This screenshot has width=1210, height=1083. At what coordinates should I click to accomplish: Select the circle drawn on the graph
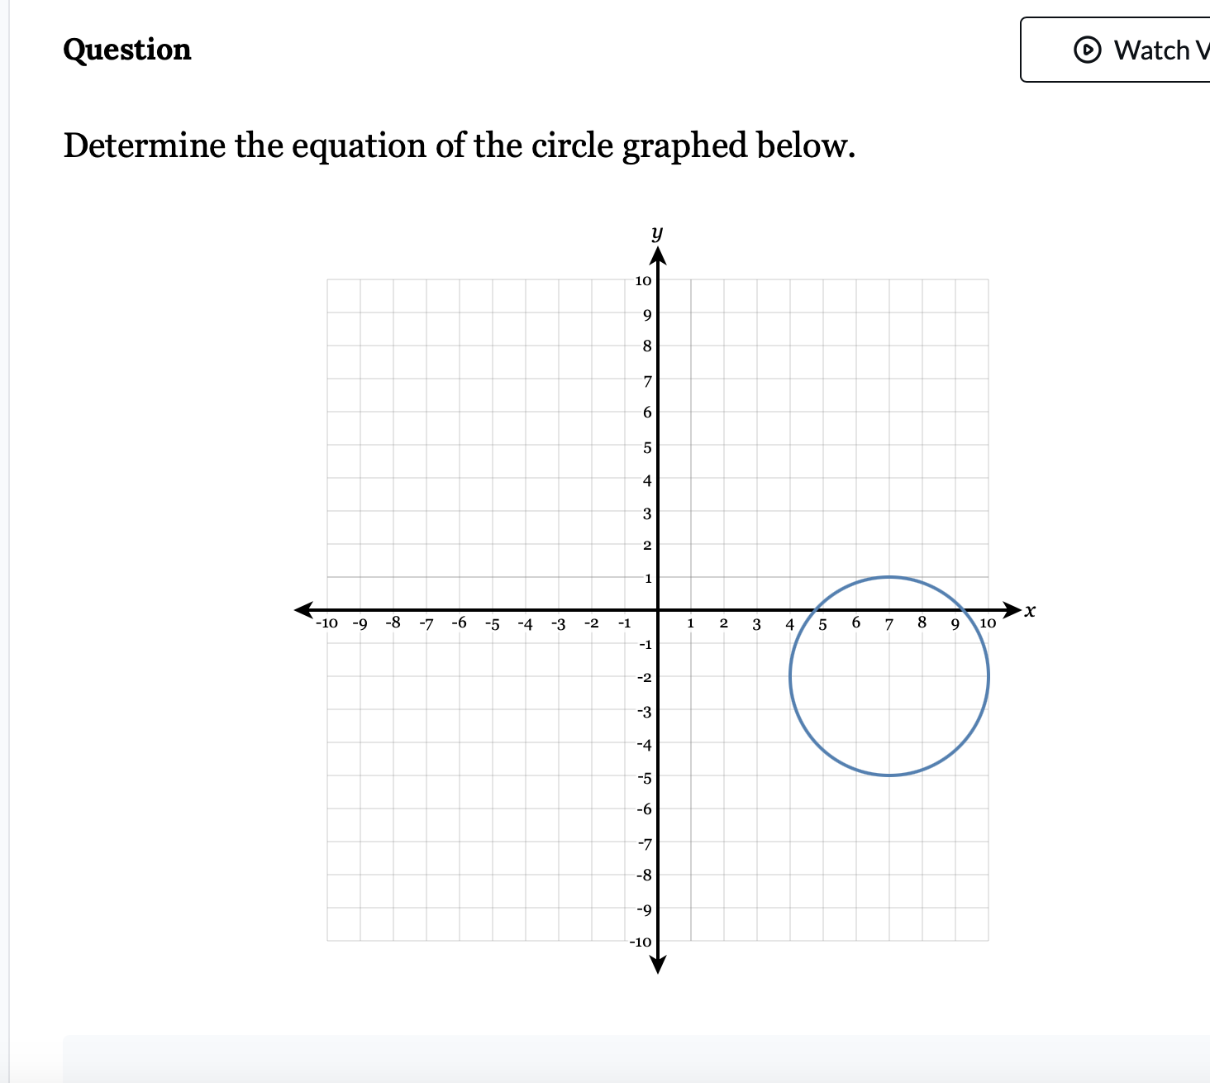pos(888,577)
